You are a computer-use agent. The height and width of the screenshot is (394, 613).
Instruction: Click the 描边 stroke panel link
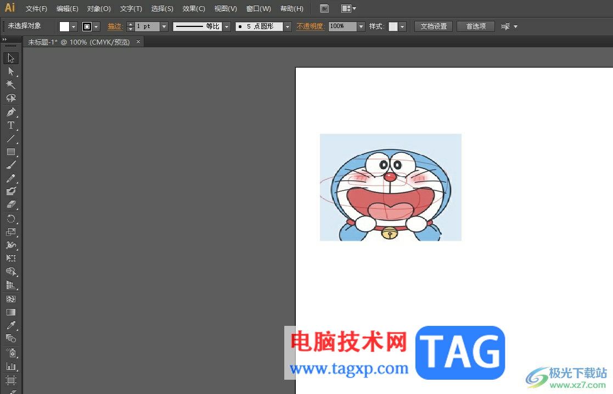coord(115,26)
